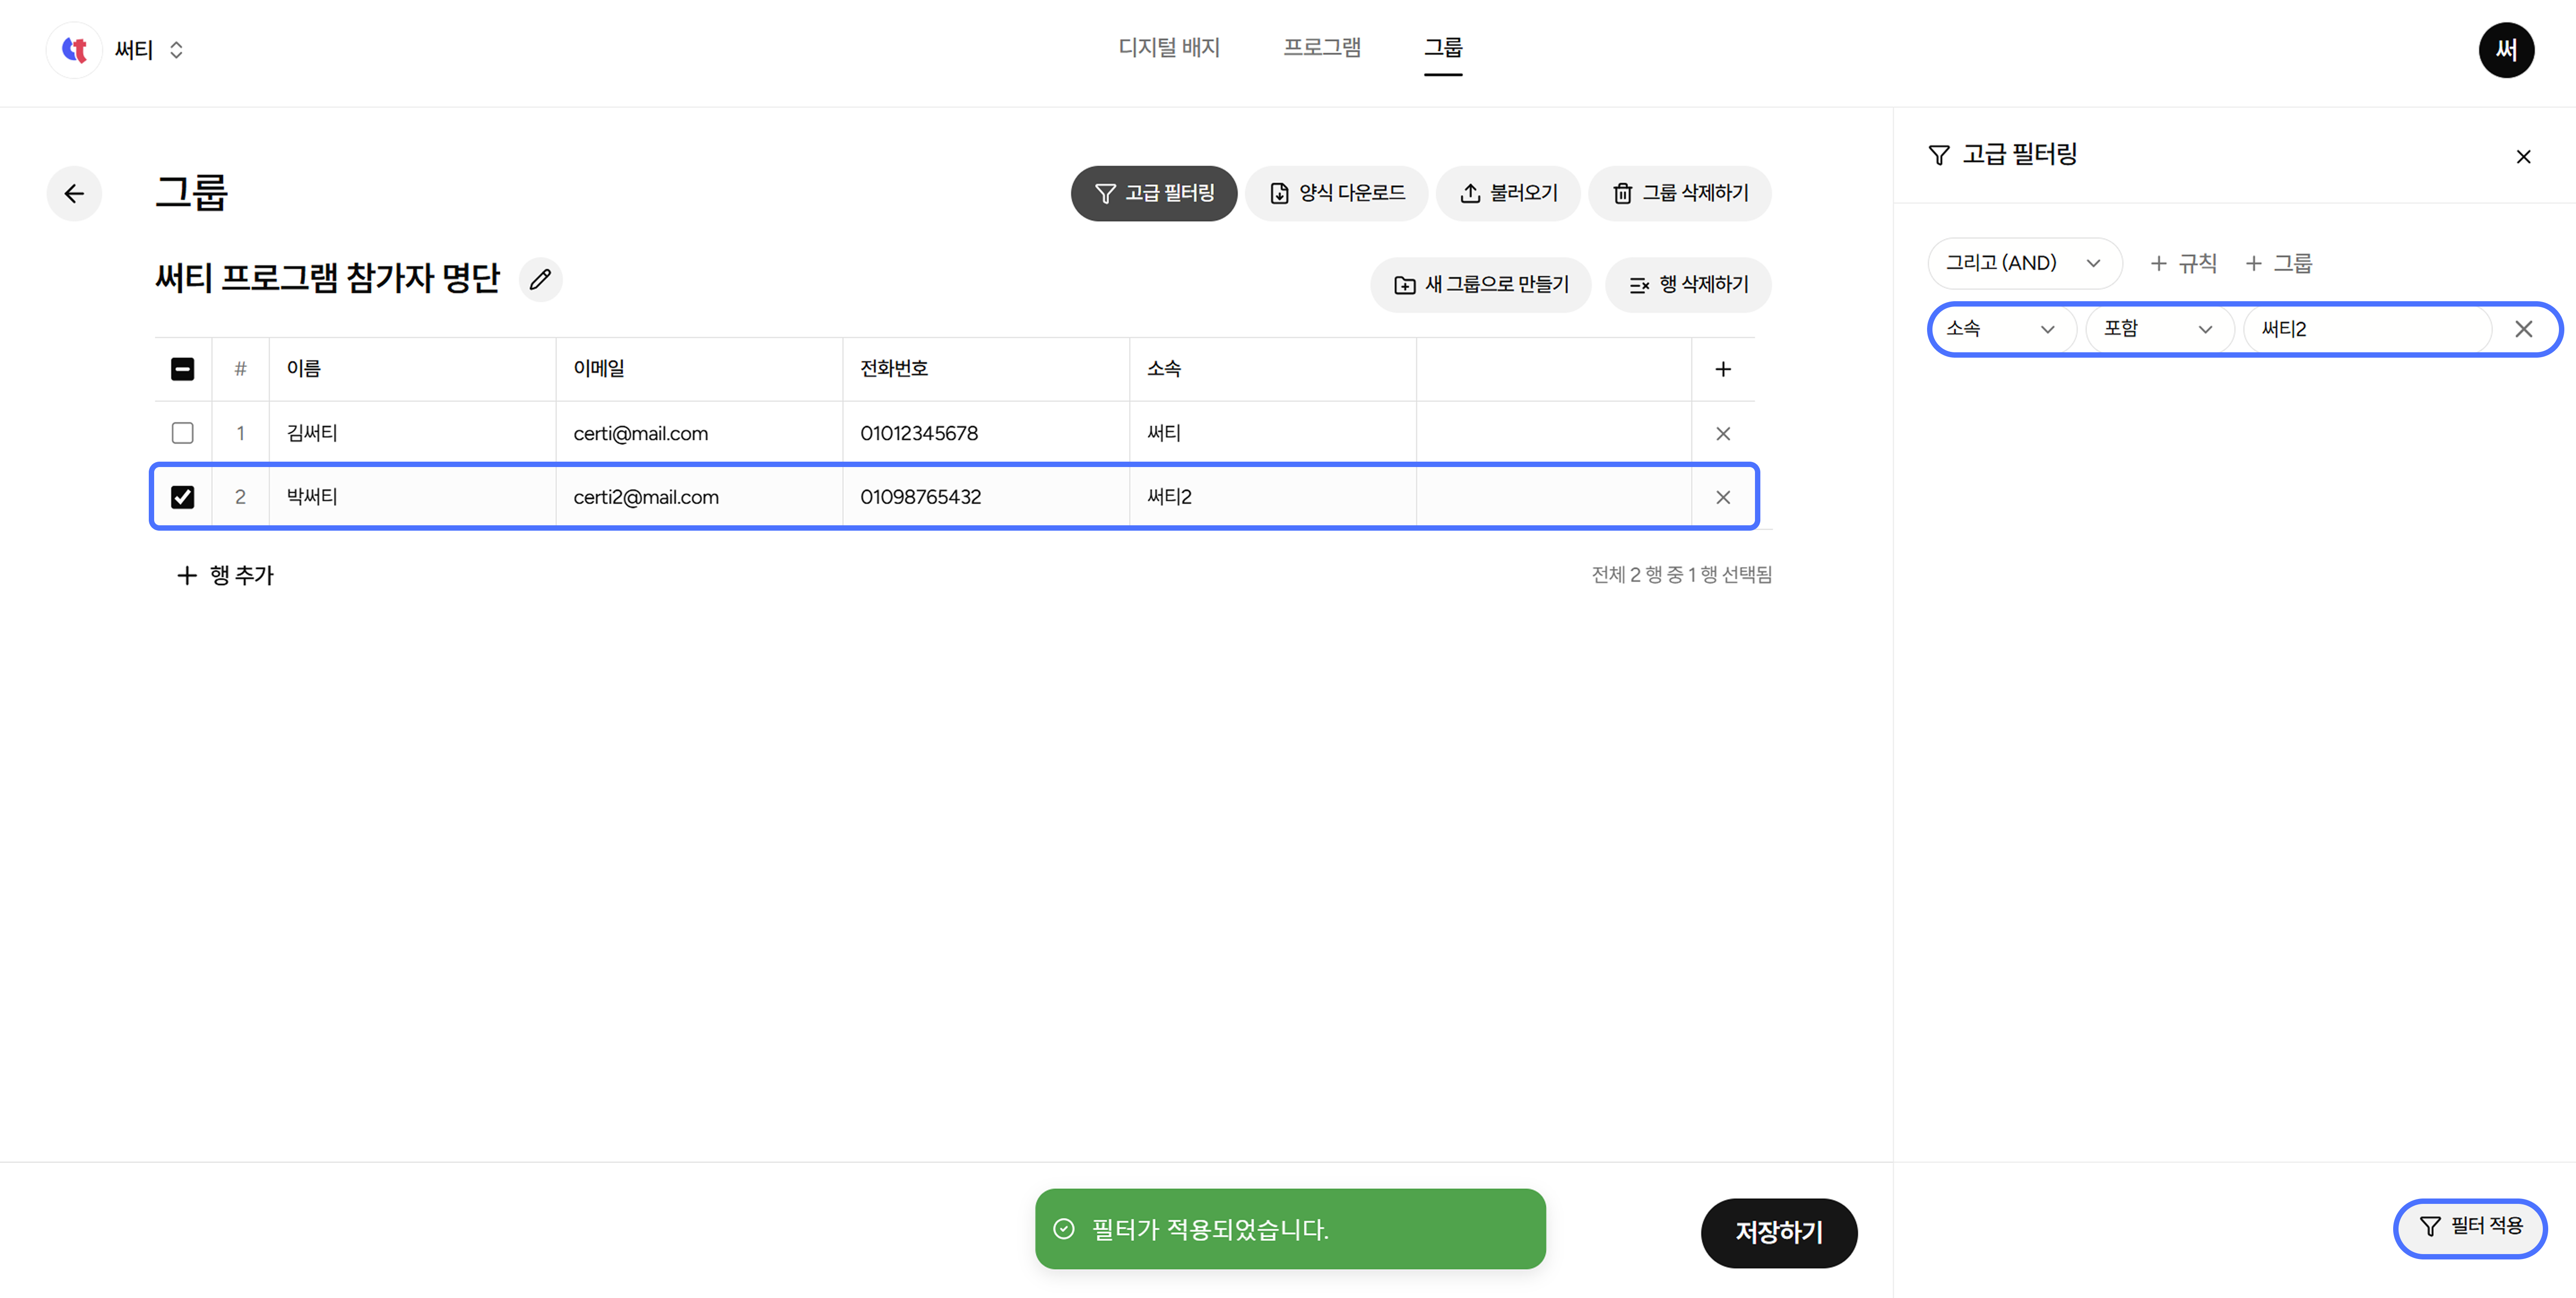Click 행 삭제하기 button
Image resolution: width=2576 pixels, height=1298 pixels.
tap(1688, 285)
